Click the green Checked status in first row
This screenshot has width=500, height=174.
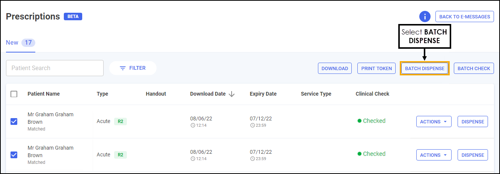tap(371, 121)
